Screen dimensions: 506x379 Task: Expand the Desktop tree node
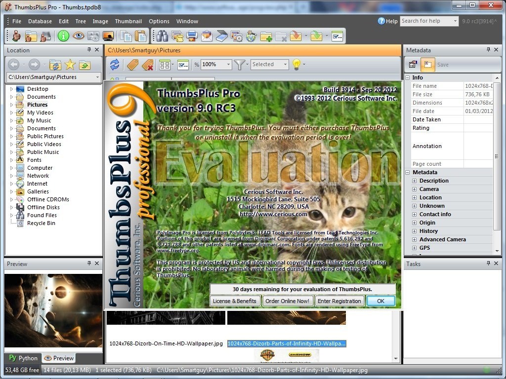(x=12, y=89)
